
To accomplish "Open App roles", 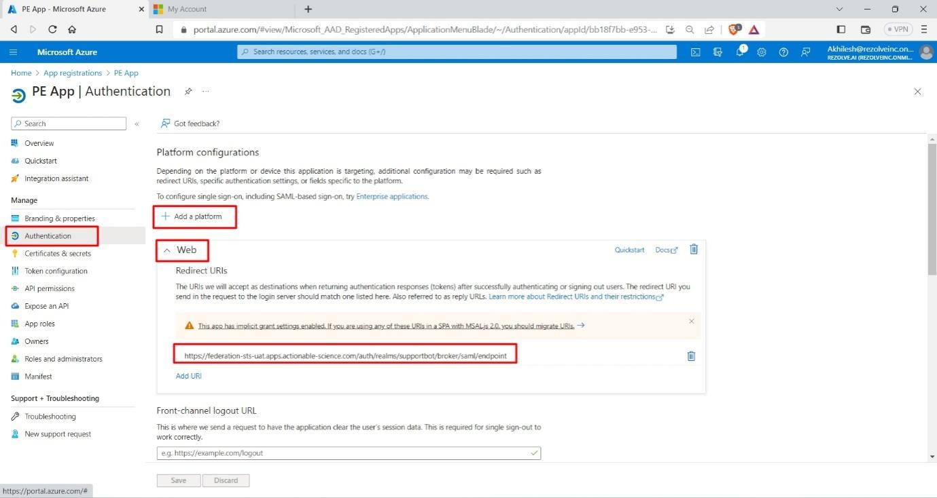I will point(39,324).
